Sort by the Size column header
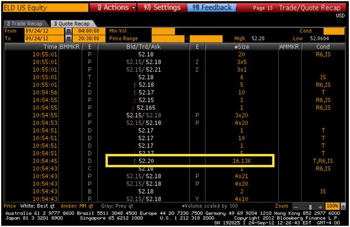 pos(242,46)
